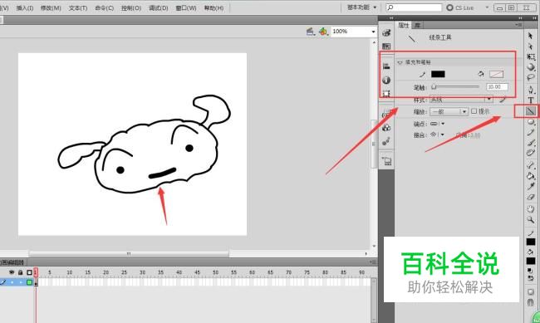Click the help search field
Viewport: 540px width, 323px height.
tap(414, 7)
